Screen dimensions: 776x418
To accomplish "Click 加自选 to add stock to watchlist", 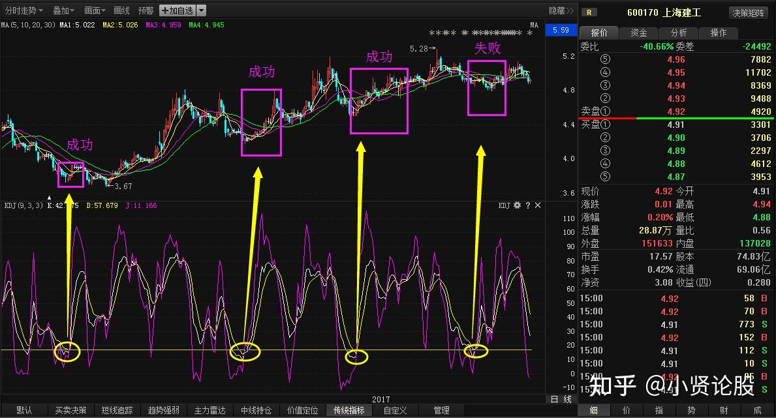I will (x=178, y=10).
